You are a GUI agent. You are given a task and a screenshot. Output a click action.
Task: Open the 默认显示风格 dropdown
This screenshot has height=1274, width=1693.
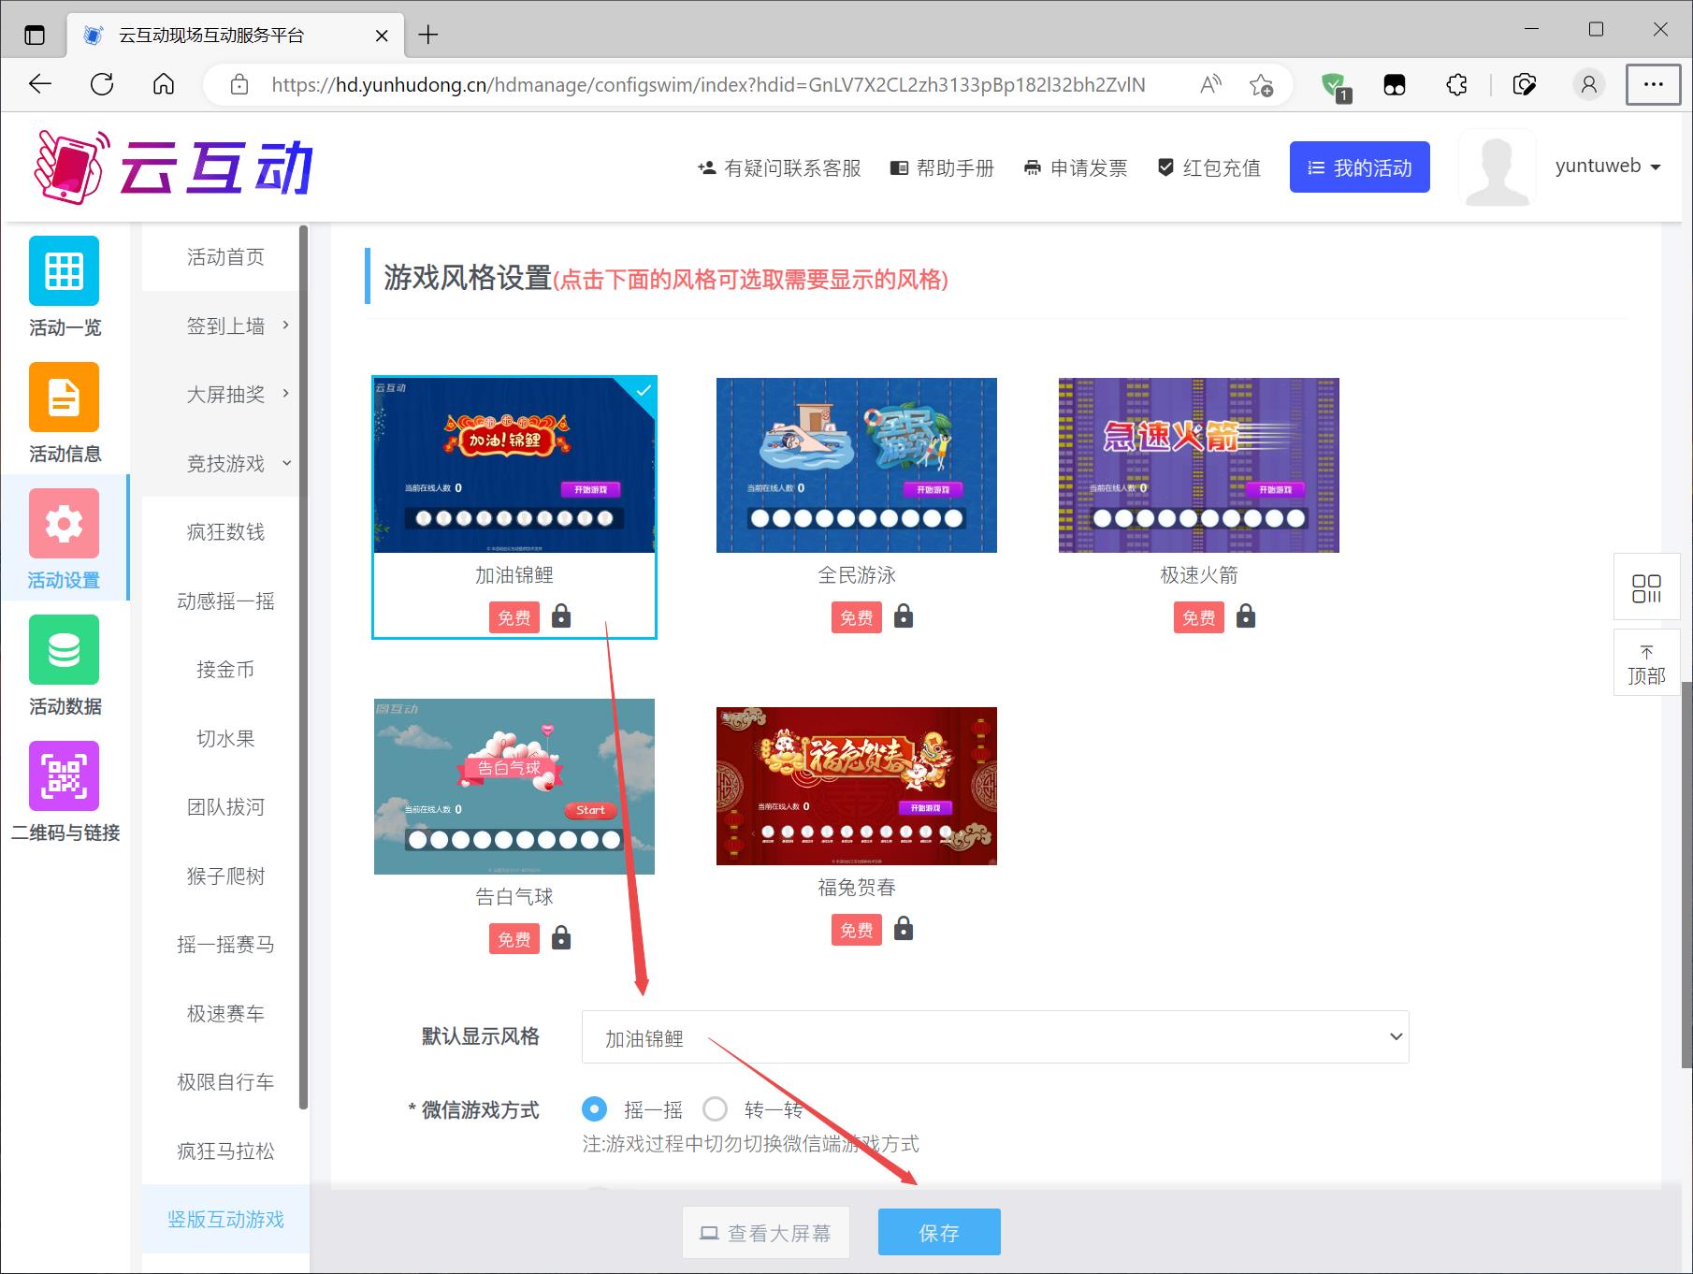coord(995,1036)
